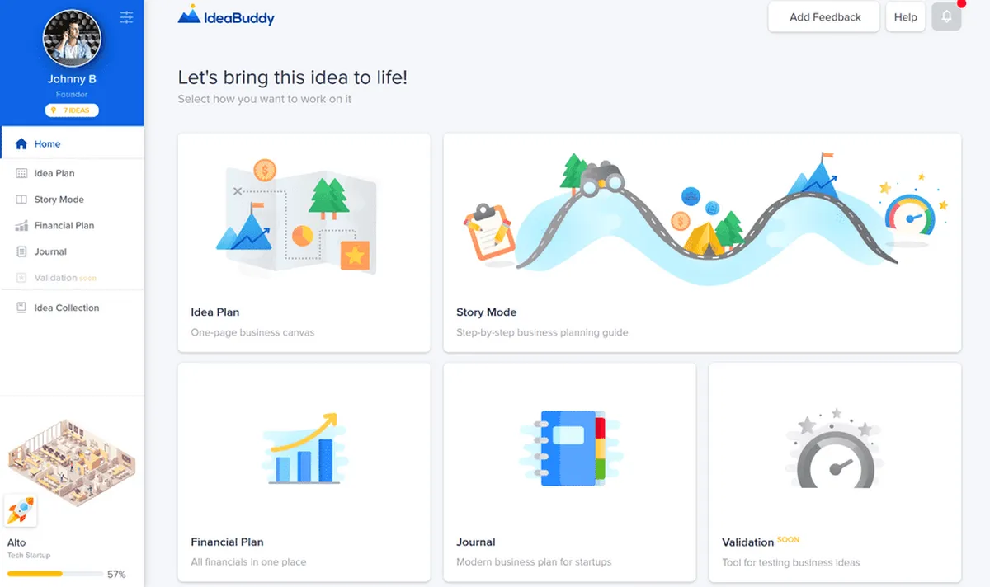Click Johnny B's profile photo

pyautogui.click(x=72, y=38)
